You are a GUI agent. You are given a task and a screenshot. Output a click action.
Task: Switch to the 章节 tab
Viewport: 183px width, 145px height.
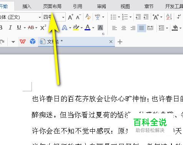(149, 6)
